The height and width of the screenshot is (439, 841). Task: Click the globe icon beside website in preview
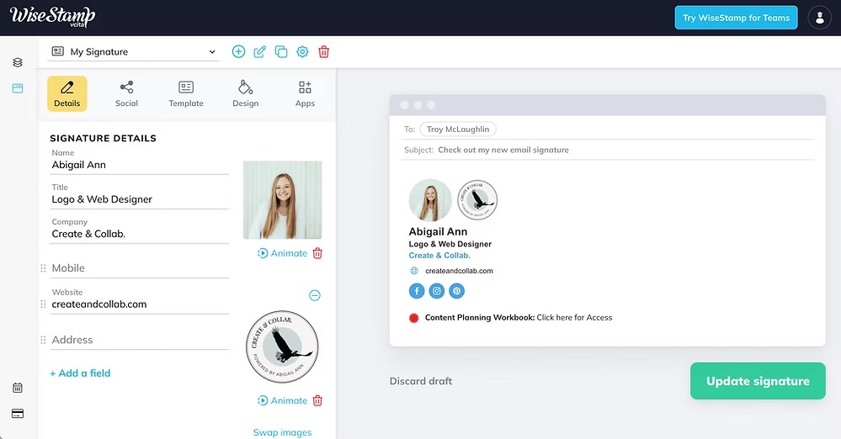[414, 271]
